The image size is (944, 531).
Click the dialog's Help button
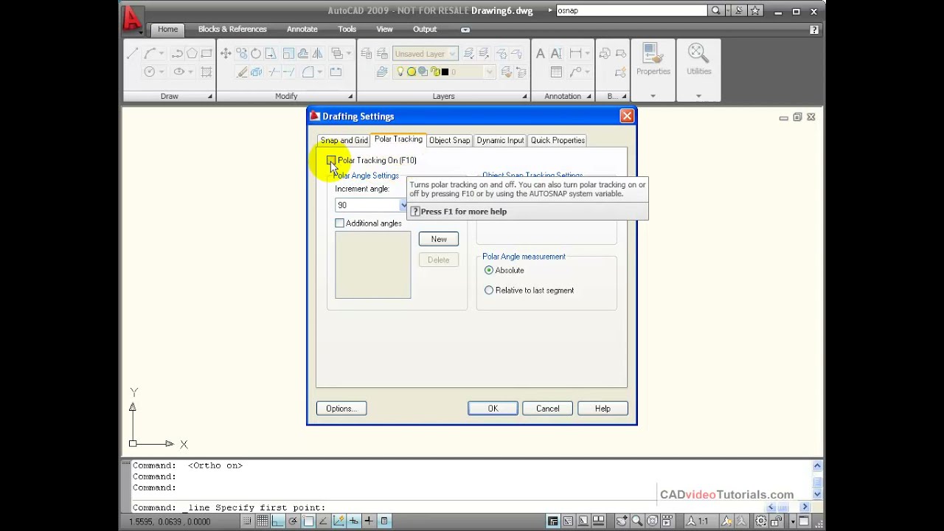(x=603, y=409)
